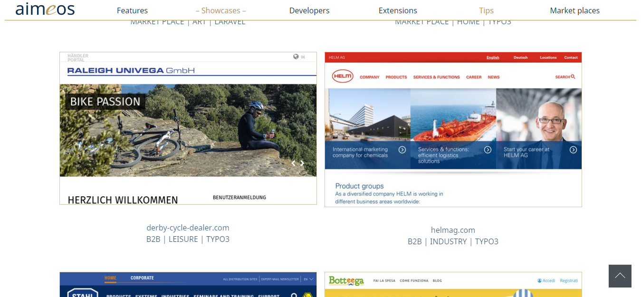Click CAREER in the HELM navigation
Viewport: 641px width, 297px height.
click(x=474, y=77)
